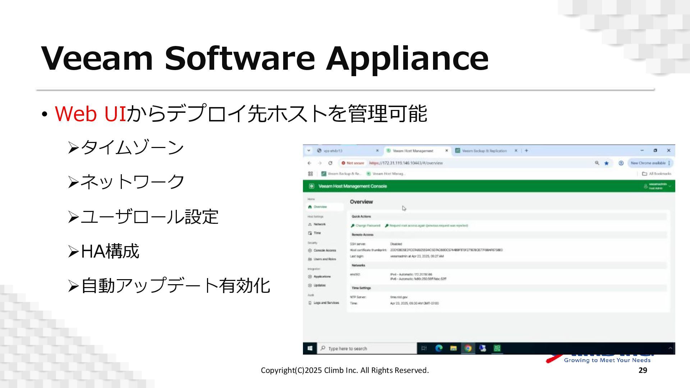690x388 pixels.
Task: Open Updates section in sidebar
Action: 319,285
